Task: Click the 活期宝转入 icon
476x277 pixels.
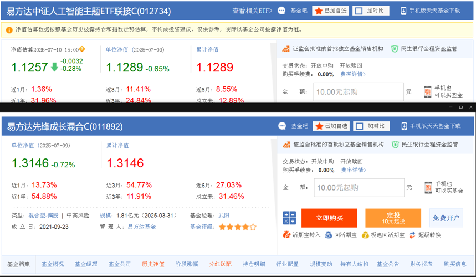Action: coord(286,235)
